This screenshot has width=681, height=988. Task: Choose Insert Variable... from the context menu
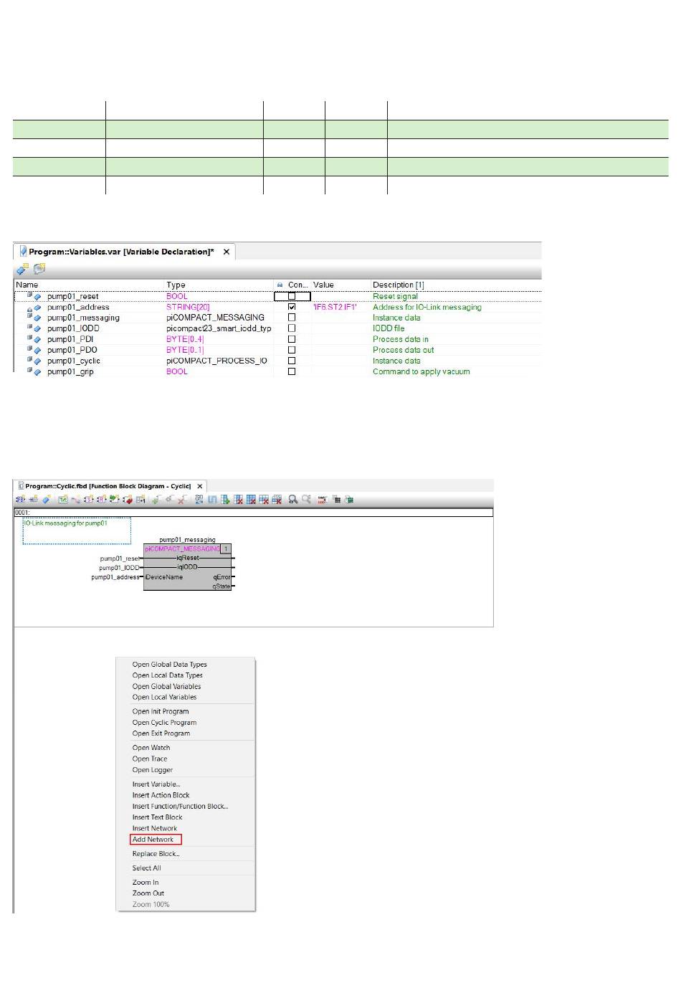pos(156,784)
